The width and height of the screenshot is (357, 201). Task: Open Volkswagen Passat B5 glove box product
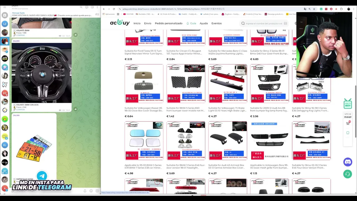(x=144, y=83)
